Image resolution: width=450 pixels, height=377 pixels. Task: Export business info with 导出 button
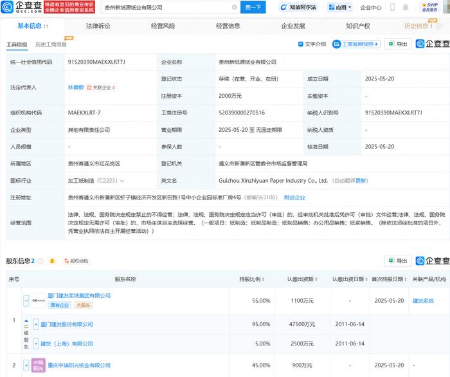[x=398, y=44]
